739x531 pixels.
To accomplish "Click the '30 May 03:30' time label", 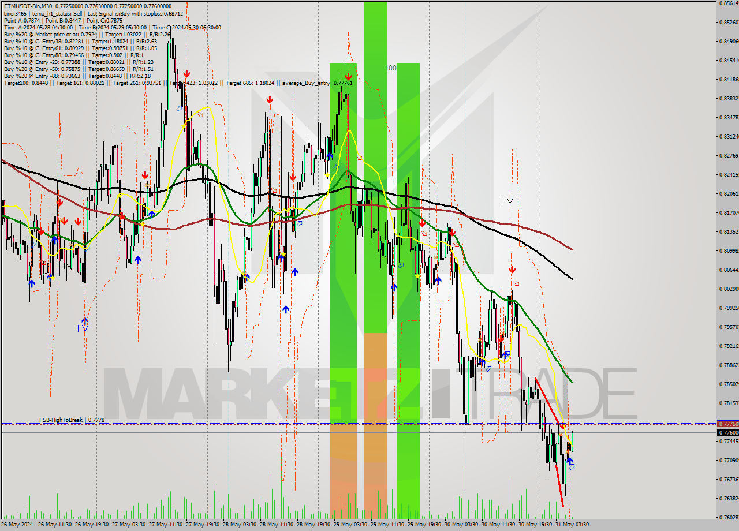I will coord(461,525).
